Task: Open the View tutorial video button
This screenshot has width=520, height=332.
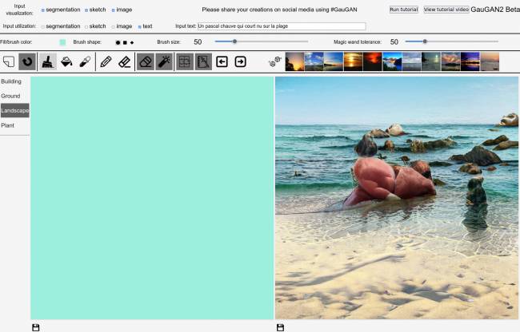Action: (x=446, y=10)
